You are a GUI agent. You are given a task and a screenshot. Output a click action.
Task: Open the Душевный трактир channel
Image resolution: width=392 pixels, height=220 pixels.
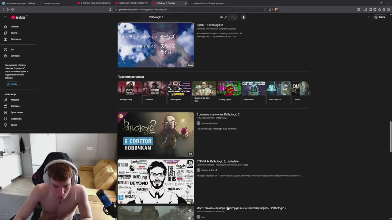coord(210,123)
